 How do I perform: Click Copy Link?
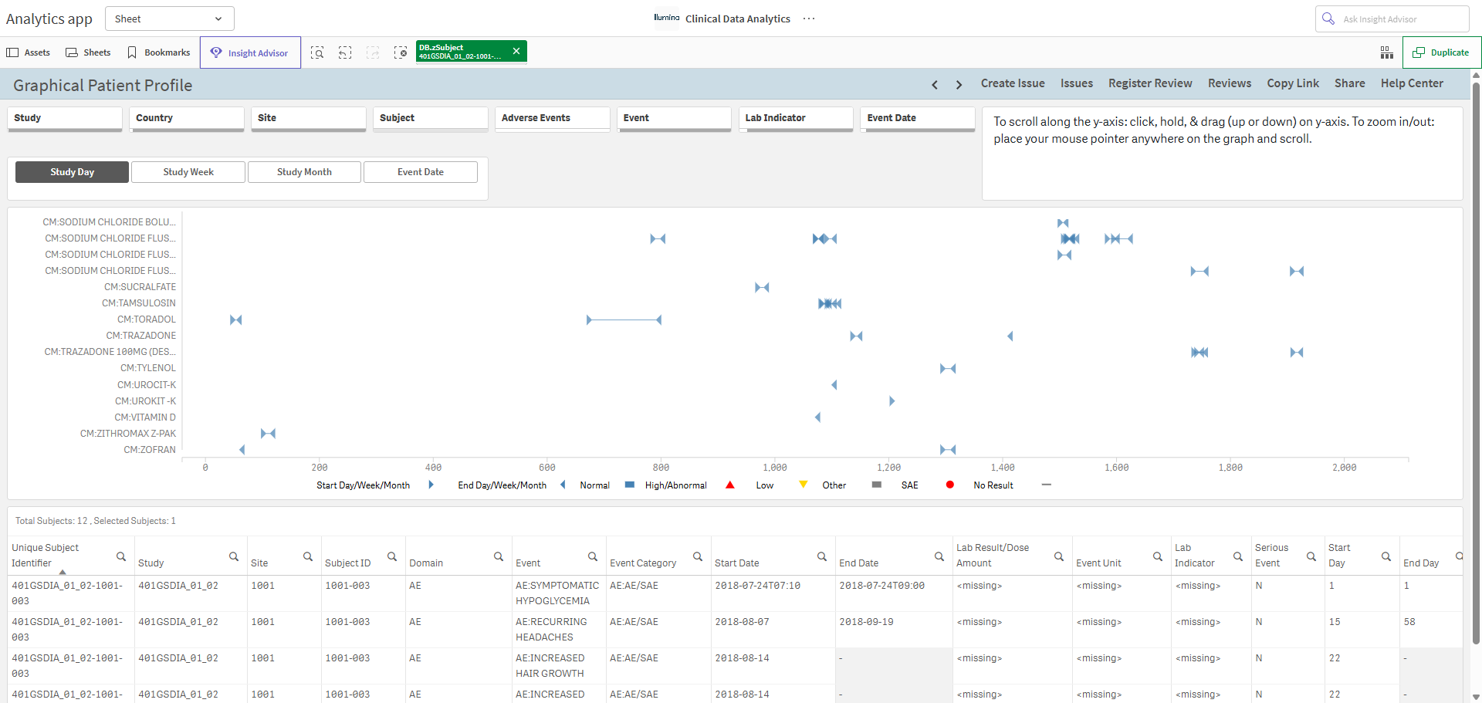1293,83
